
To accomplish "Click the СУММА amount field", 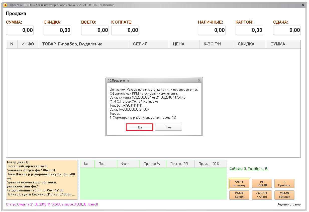I will [x=20, y=30].
